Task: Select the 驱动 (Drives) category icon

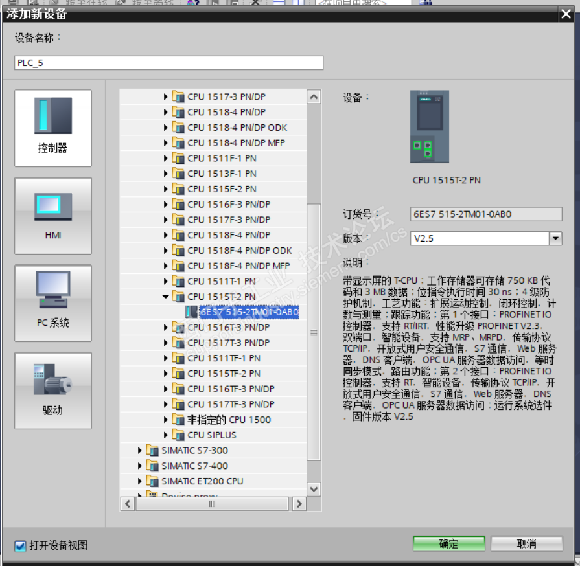Action: coord(53,391)
